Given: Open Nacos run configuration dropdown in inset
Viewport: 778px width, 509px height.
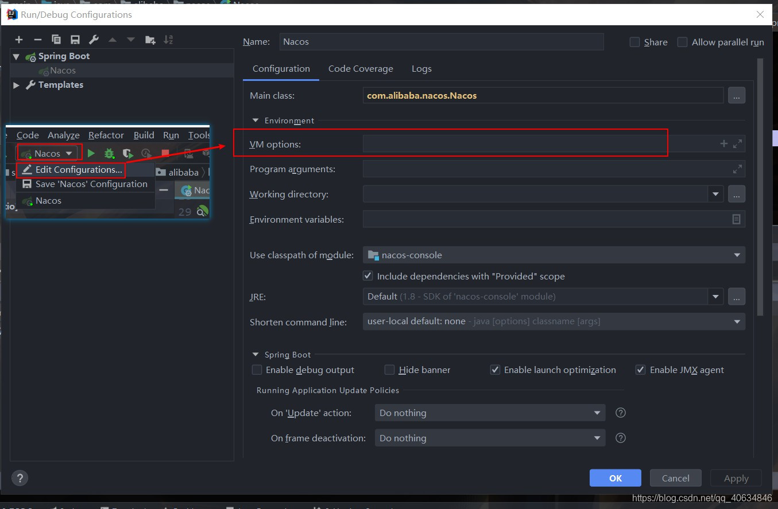Looking at the screenshot, I should coord(49,153).
